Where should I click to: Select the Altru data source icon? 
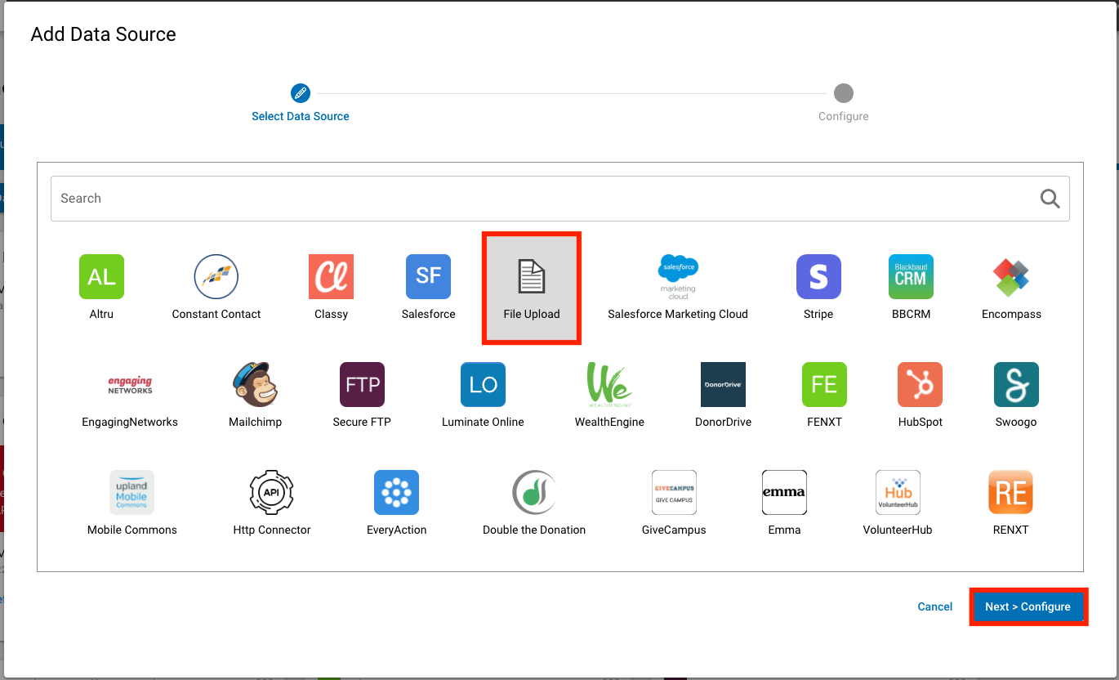[x=101, y=276]
